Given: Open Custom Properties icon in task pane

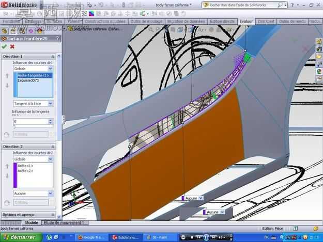Looking at the screenshot, I should [x=319, y=79].
